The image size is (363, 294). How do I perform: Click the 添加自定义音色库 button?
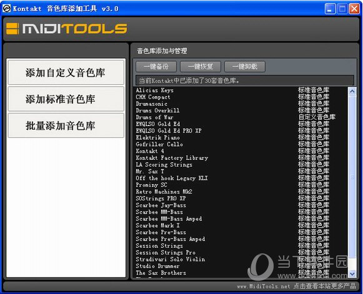click(66, 72)
